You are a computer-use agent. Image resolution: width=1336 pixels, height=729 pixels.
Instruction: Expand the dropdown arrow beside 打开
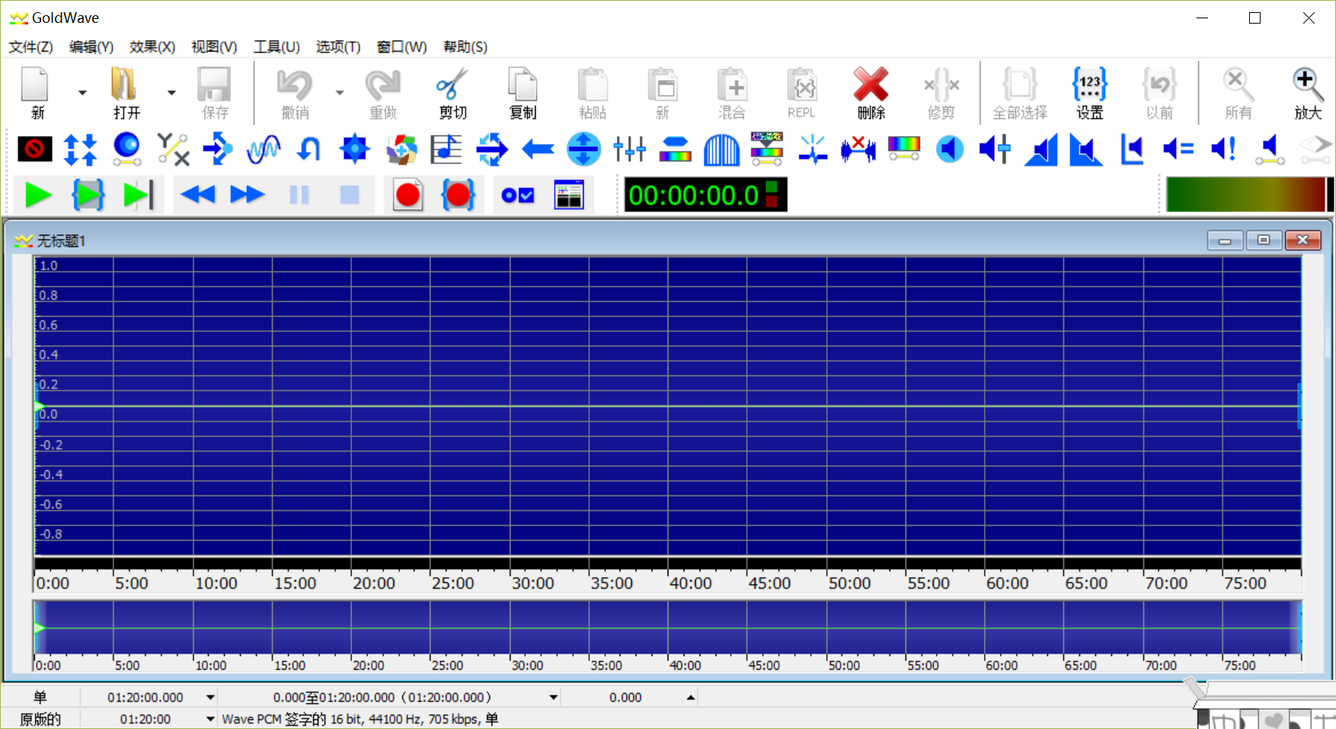point(171,93)
